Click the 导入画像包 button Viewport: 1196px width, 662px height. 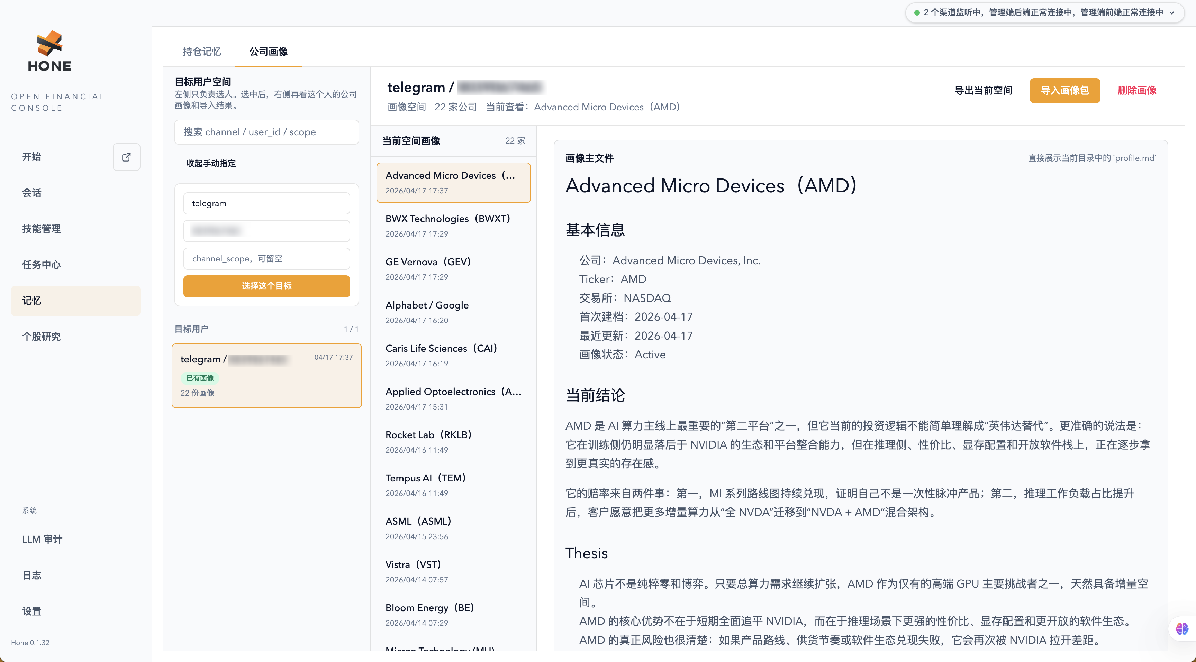tap(1064, 90)
